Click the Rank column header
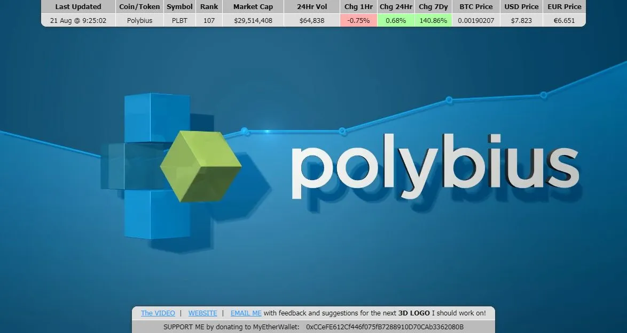 tap(209, 7)
